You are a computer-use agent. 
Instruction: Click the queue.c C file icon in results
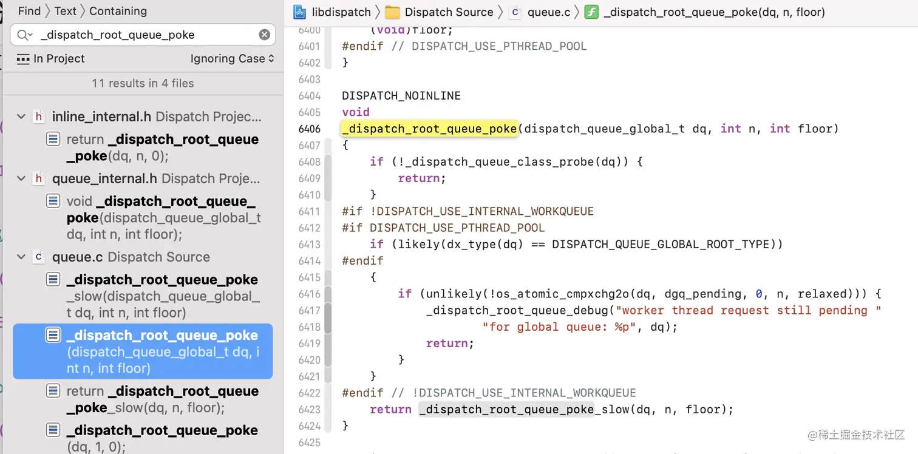point(39,257)
